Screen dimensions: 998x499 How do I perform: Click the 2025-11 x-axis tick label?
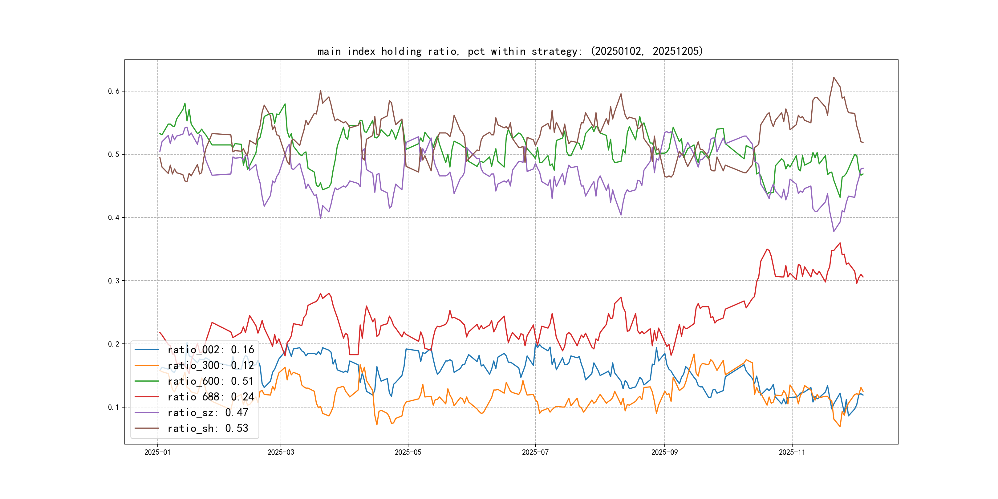[792, 452]
